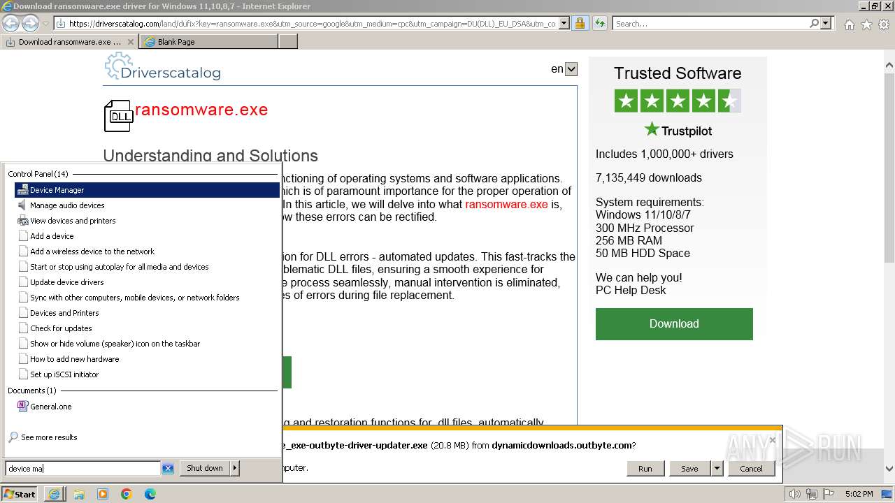
Task: Clear the start menu search with X icon
Action: (168, 468)
